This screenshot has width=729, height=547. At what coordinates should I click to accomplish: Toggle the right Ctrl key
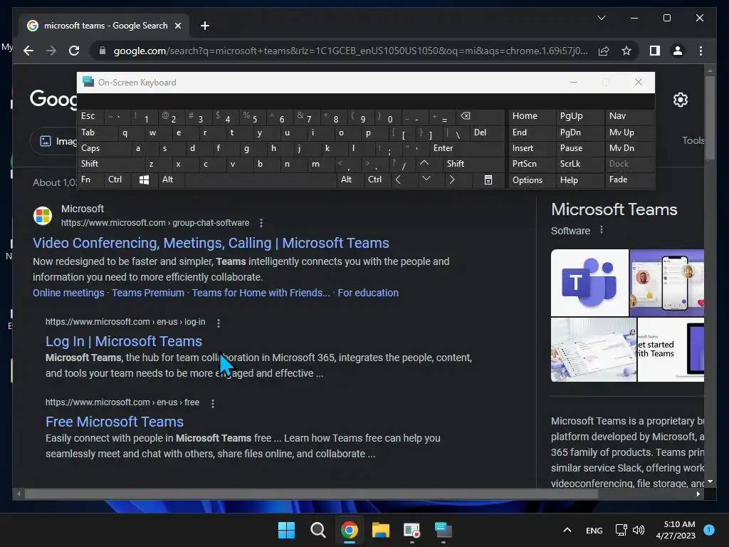click(377, 179)
